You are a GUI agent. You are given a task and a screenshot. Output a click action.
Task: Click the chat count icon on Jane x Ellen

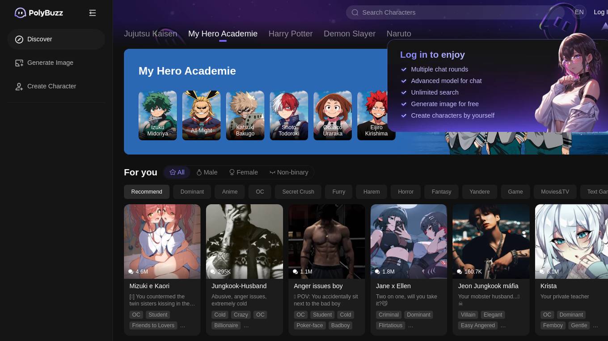[x=377, y=271]
